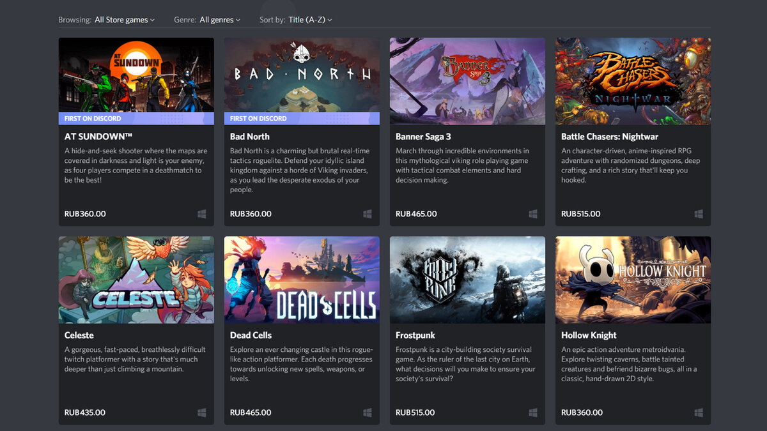Click the 'real-time tactics roguelite' description
The height and width of the screenshot is (431, 767).
[300, 170]
